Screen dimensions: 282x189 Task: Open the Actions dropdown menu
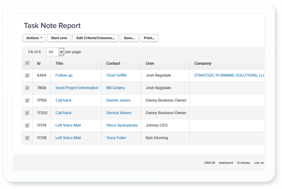pos(34,38)
